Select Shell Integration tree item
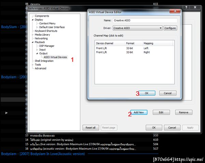205x163 pixels. [44, 61]
